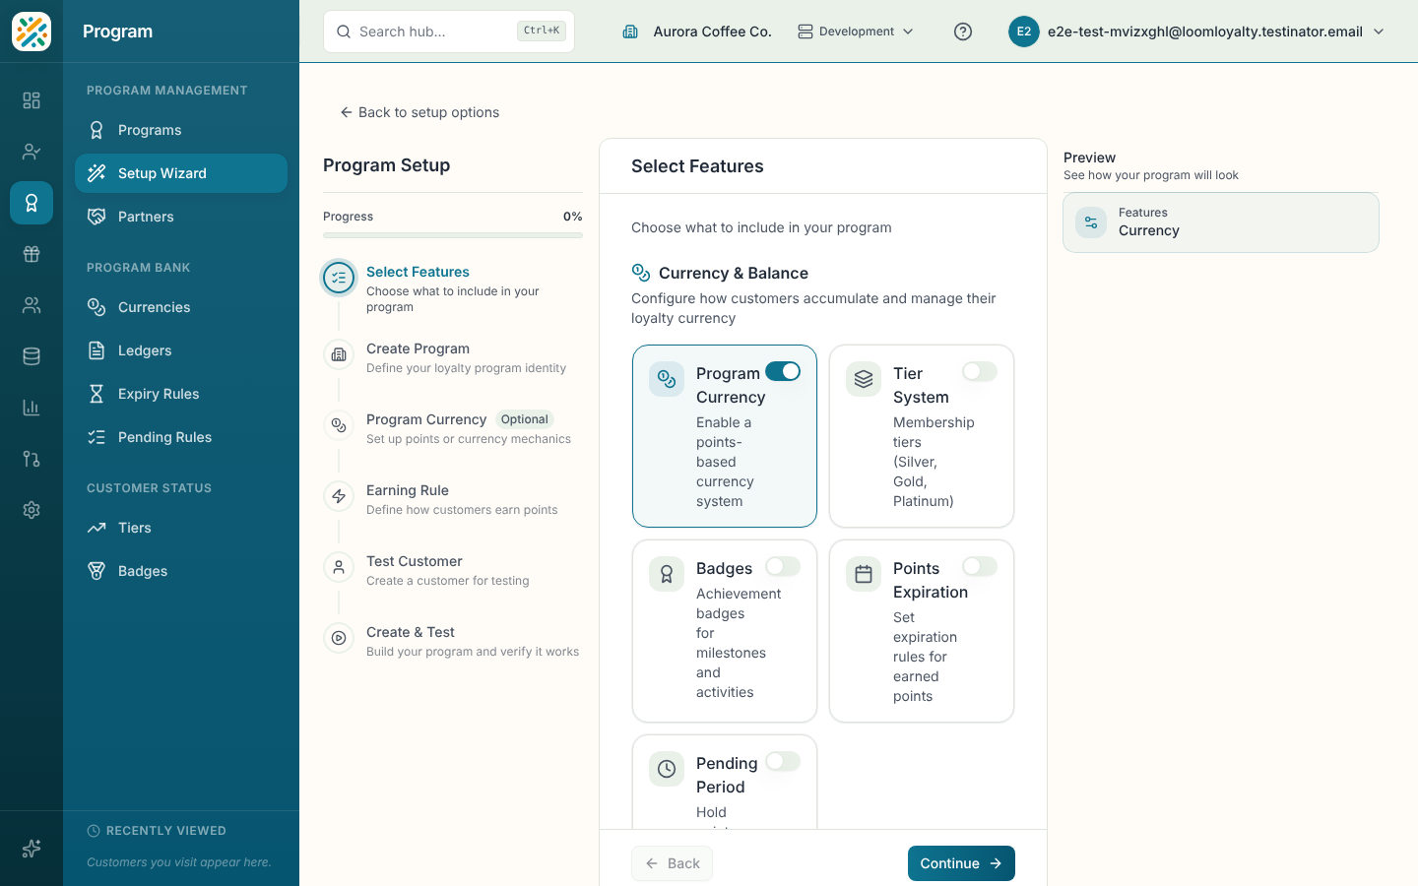The image size is (1418, 886).
Task: Click Back to setup options link
Action: 419,112
